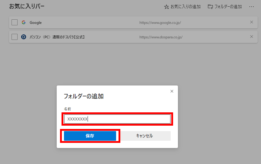Click the Dospara favicon icon
This screenshot has height=164, width=261.
[x=24, y=37]
